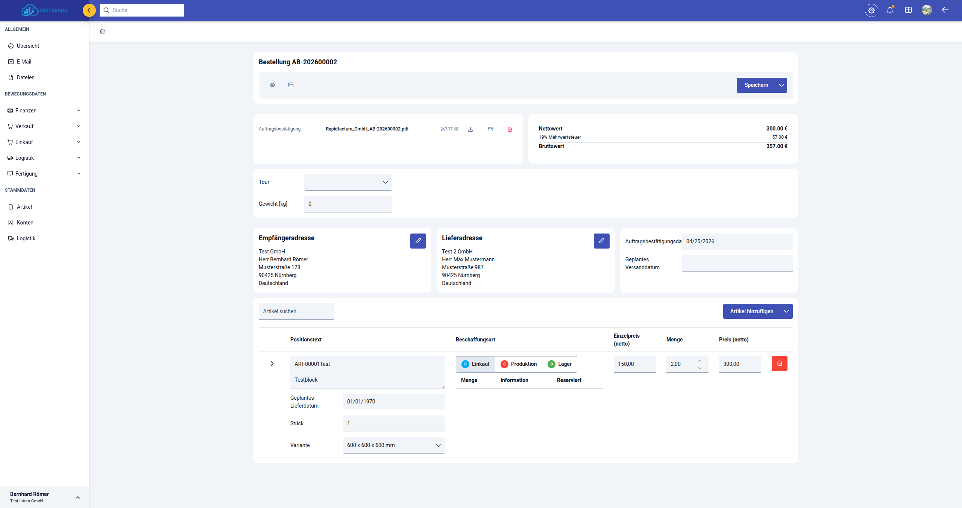This screenshot has width=962, height=508.
Task: Click the search magnifier icon
Action: 106,10
